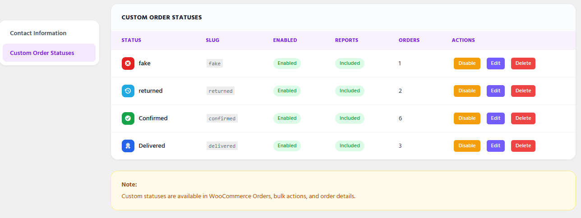The height and width of the screenshot is (218, 581).
Task: Click the Included badge in the Delivered row
Action: (x=350, y=146)
